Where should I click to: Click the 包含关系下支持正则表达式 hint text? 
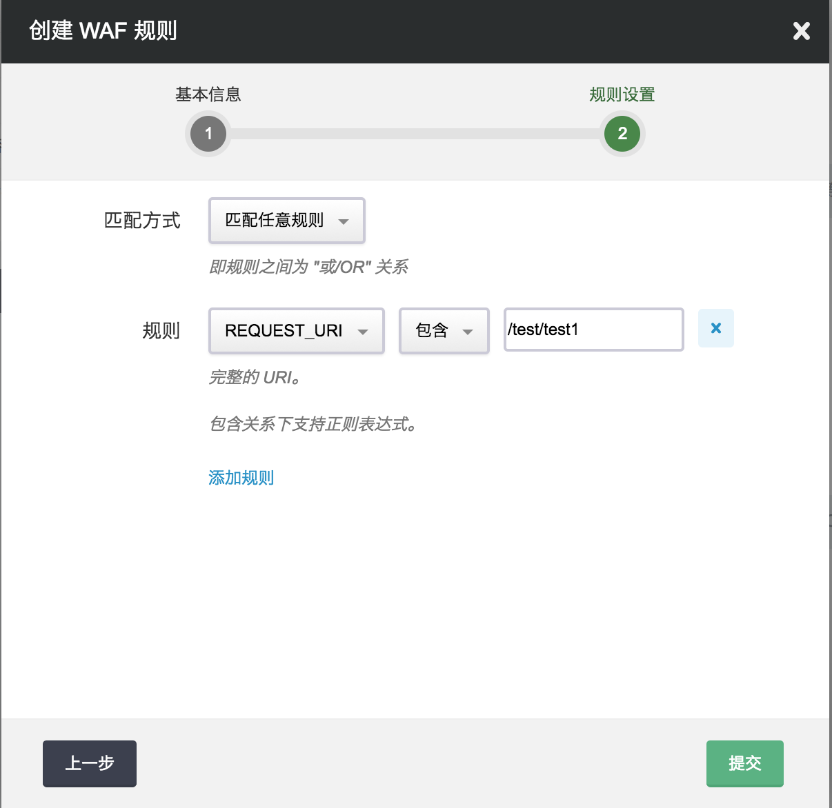tap(313, 424)
